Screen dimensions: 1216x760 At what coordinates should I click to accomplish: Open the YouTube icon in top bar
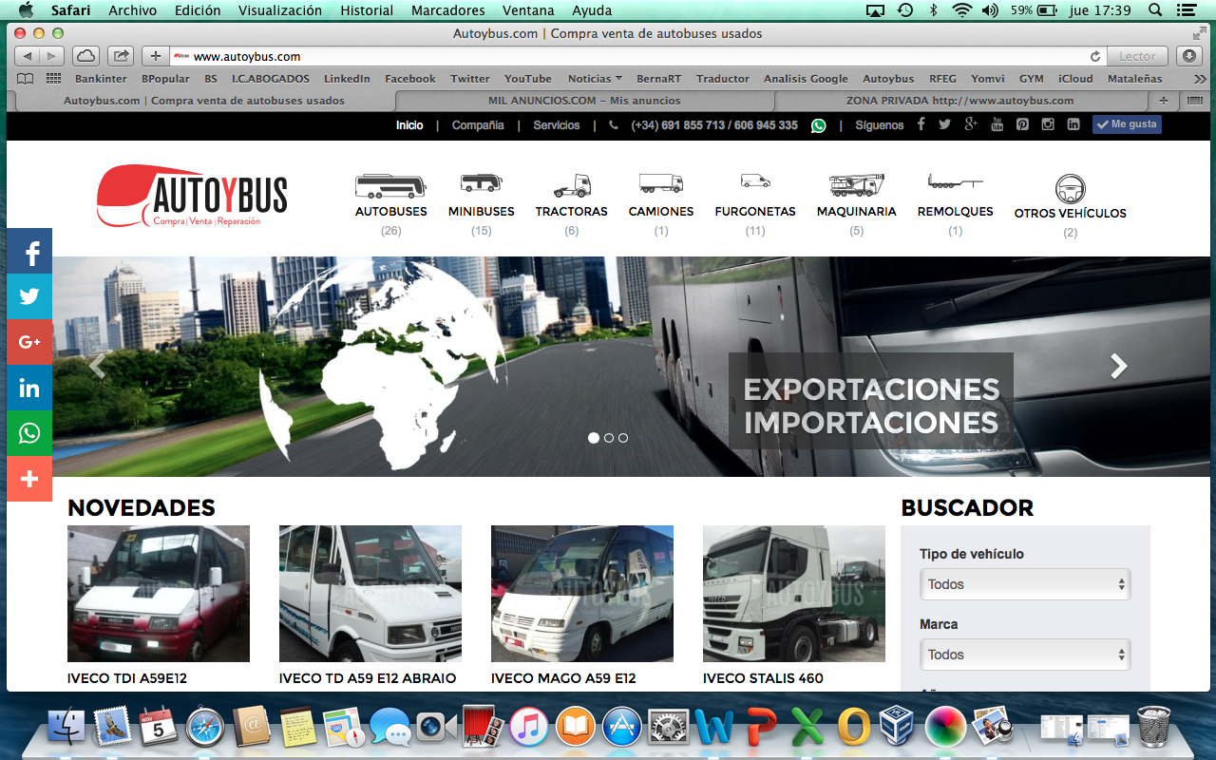point(997,124)
